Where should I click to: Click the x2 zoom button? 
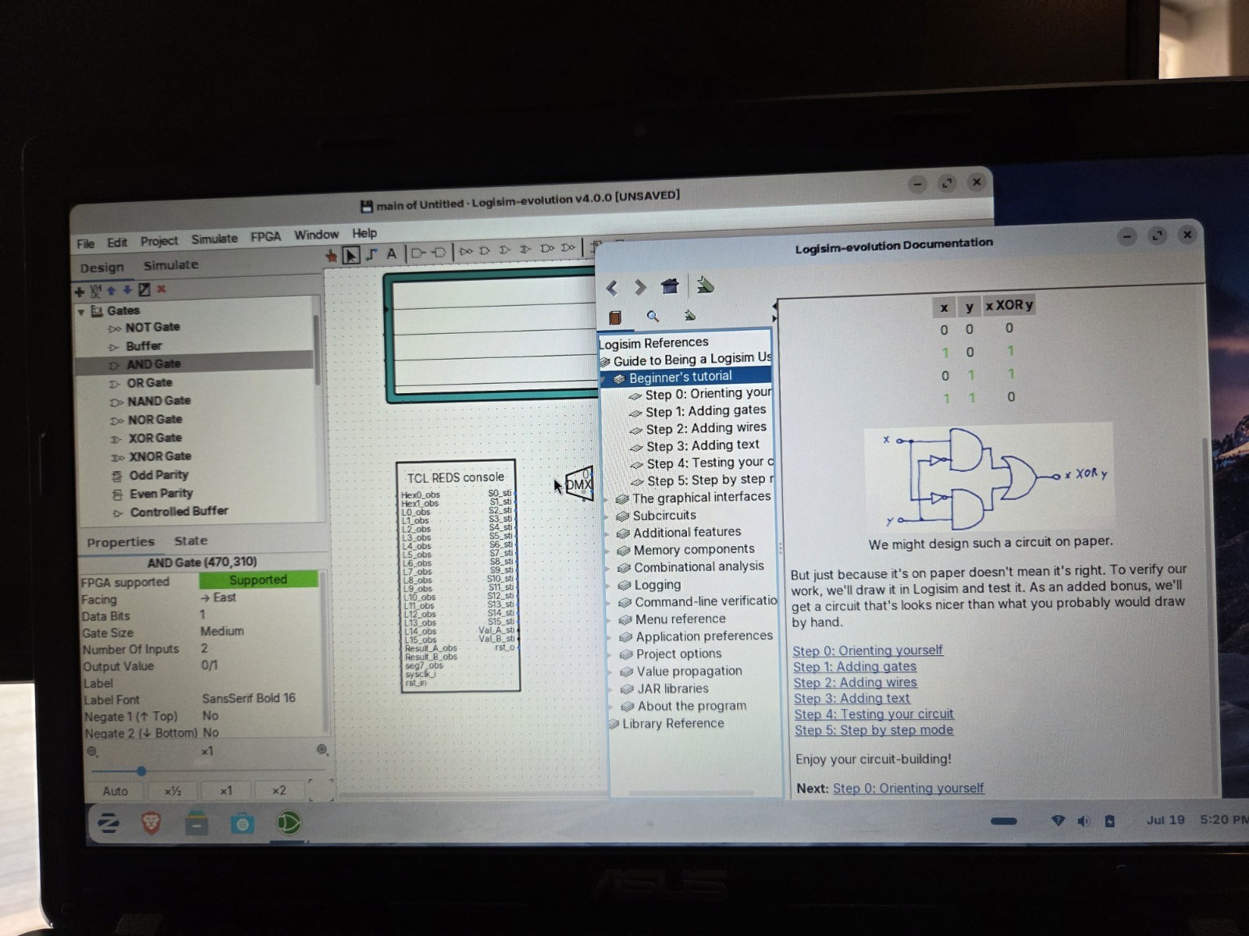click(279, 790)
